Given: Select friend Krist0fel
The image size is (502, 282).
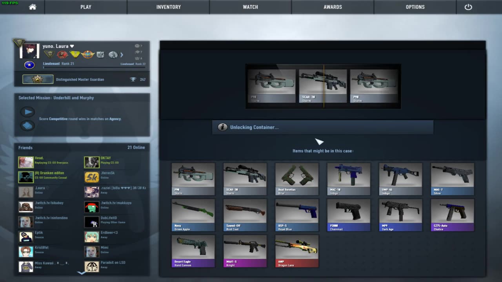Looking at the screenshot, I should click(42, 248).
